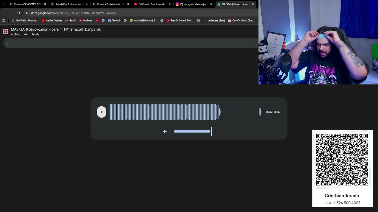Seek within the audio waveform

(x=186, y=112)
